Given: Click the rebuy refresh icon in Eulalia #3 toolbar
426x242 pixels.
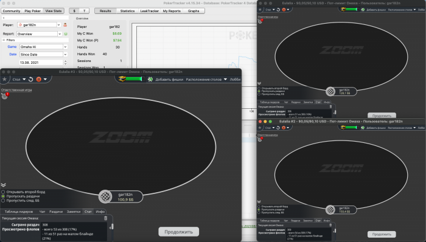Looking at the screenshot, I should coord(30,79).
